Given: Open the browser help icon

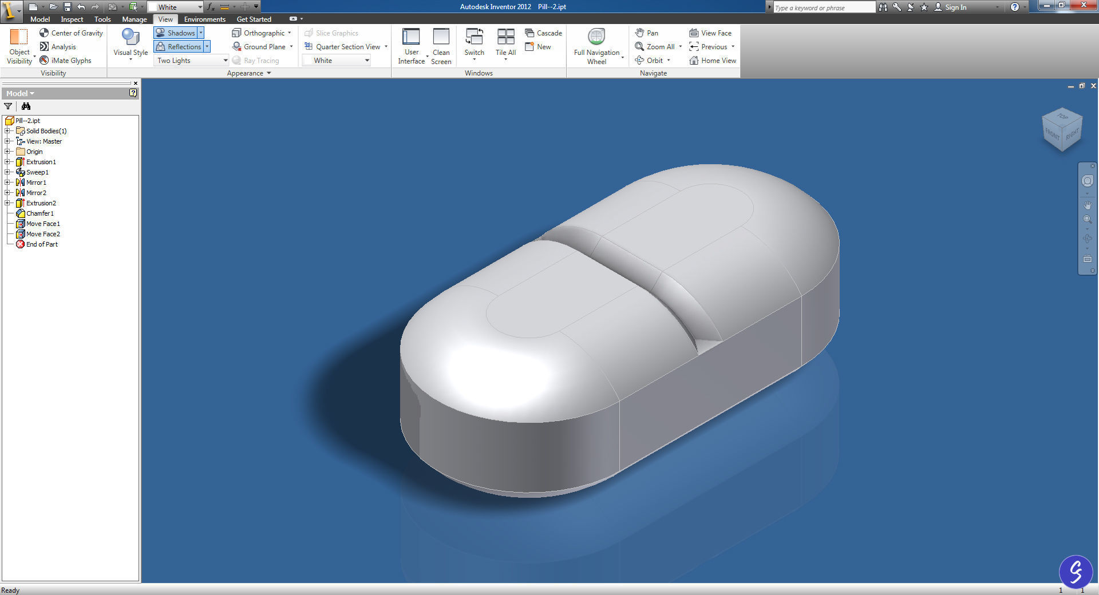Looking at the screenshot, I should (133, 93).
